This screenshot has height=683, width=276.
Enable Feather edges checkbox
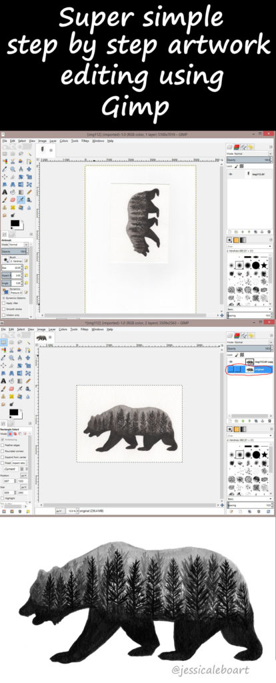(x=2, y=445)
